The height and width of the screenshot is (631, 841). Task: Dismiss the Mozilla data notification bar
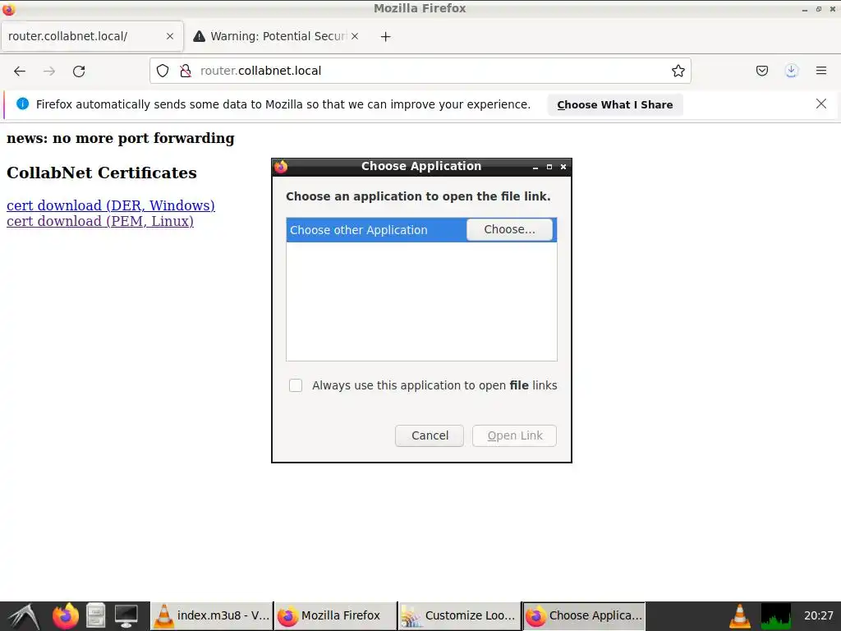click(x=820, y=104)
